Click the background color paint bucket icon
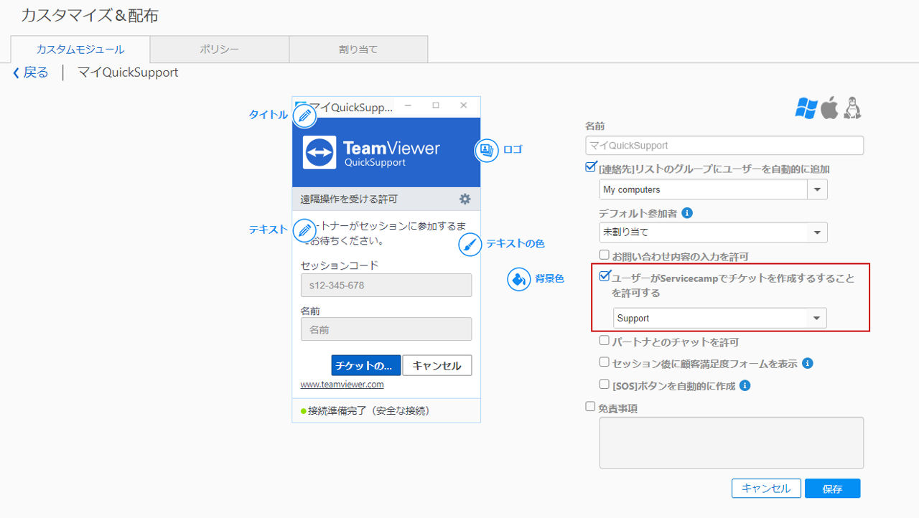The image size is (919, 518). 518,279
